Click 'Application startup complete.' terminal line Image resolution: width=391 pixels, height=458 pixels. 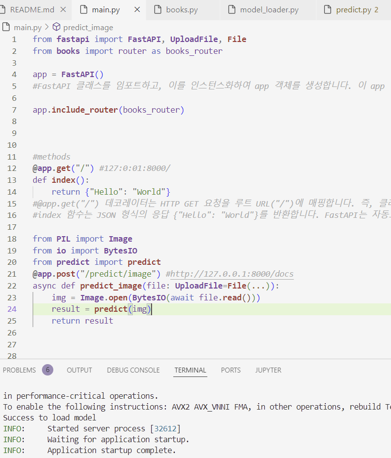pos(112,451)
